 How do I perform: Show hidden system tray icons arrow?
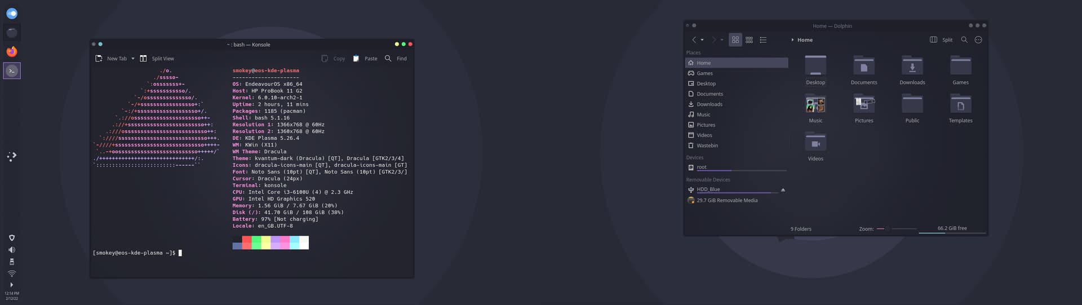[x=12, y=285]
